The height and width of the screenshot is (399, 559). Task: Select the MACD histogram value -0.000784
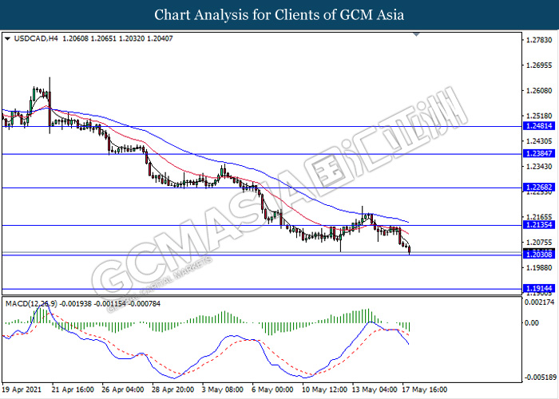[144, 304]
